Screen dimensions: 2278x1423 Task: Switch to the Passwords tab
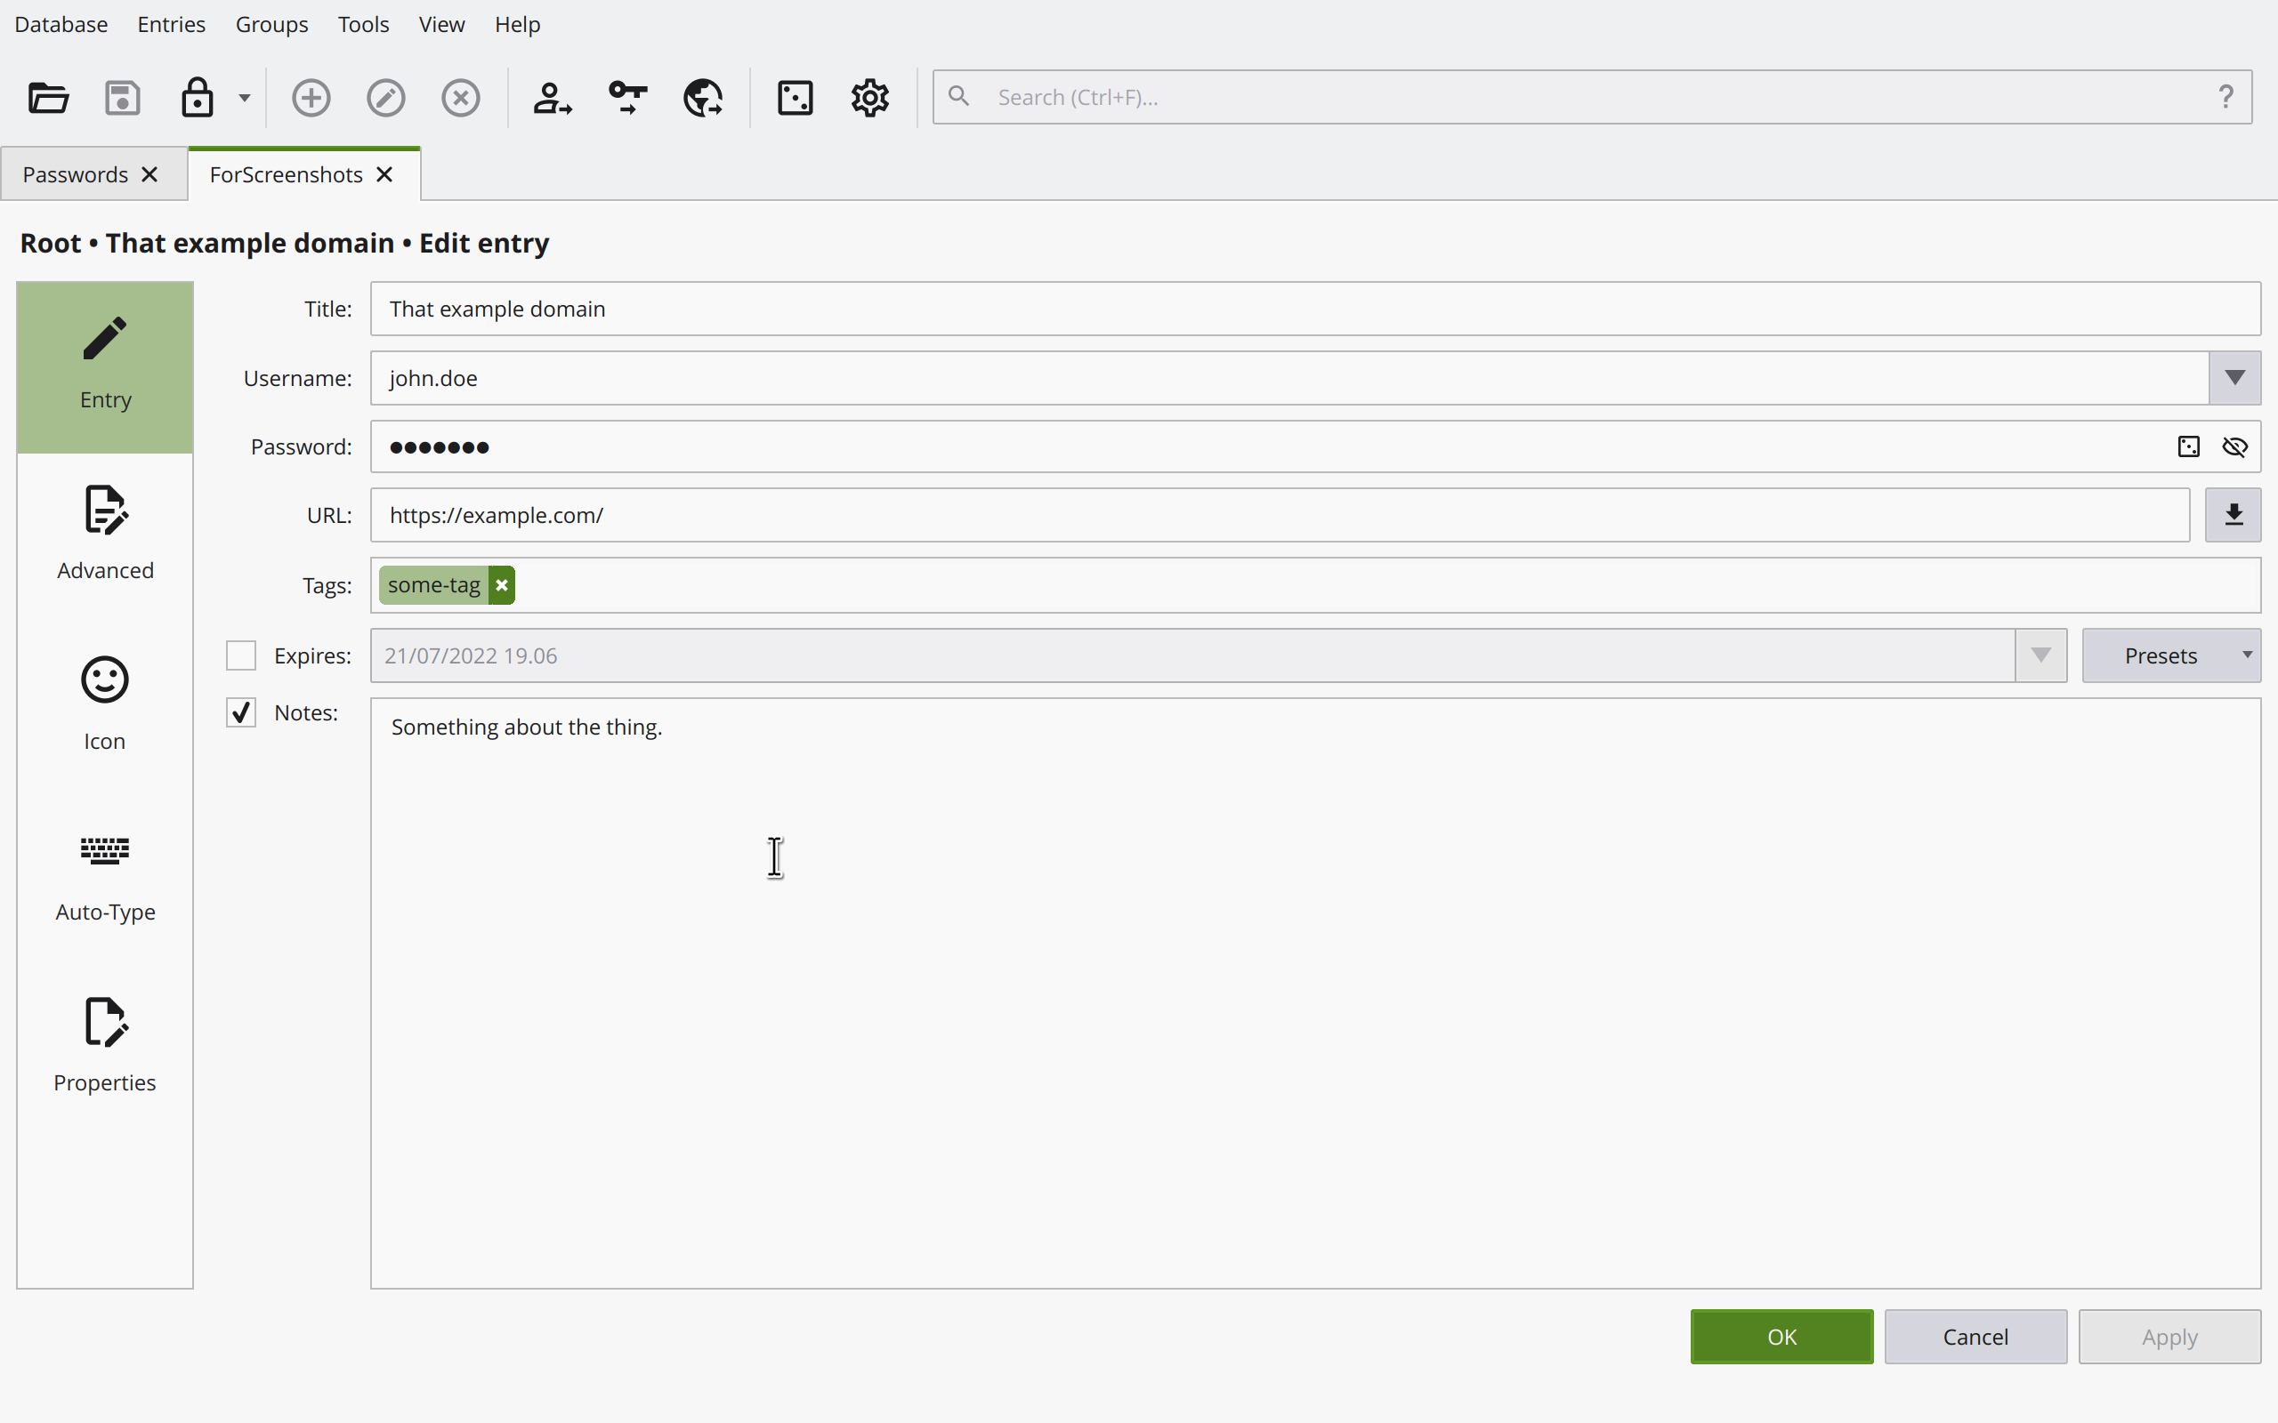click(76, 173)
